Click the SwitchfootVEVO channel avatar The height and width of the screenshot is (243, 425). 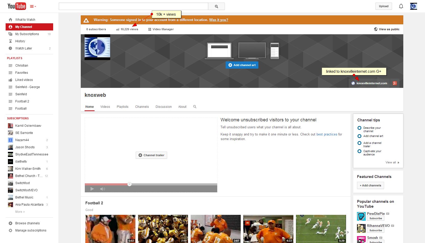click(x=10, y=190)
